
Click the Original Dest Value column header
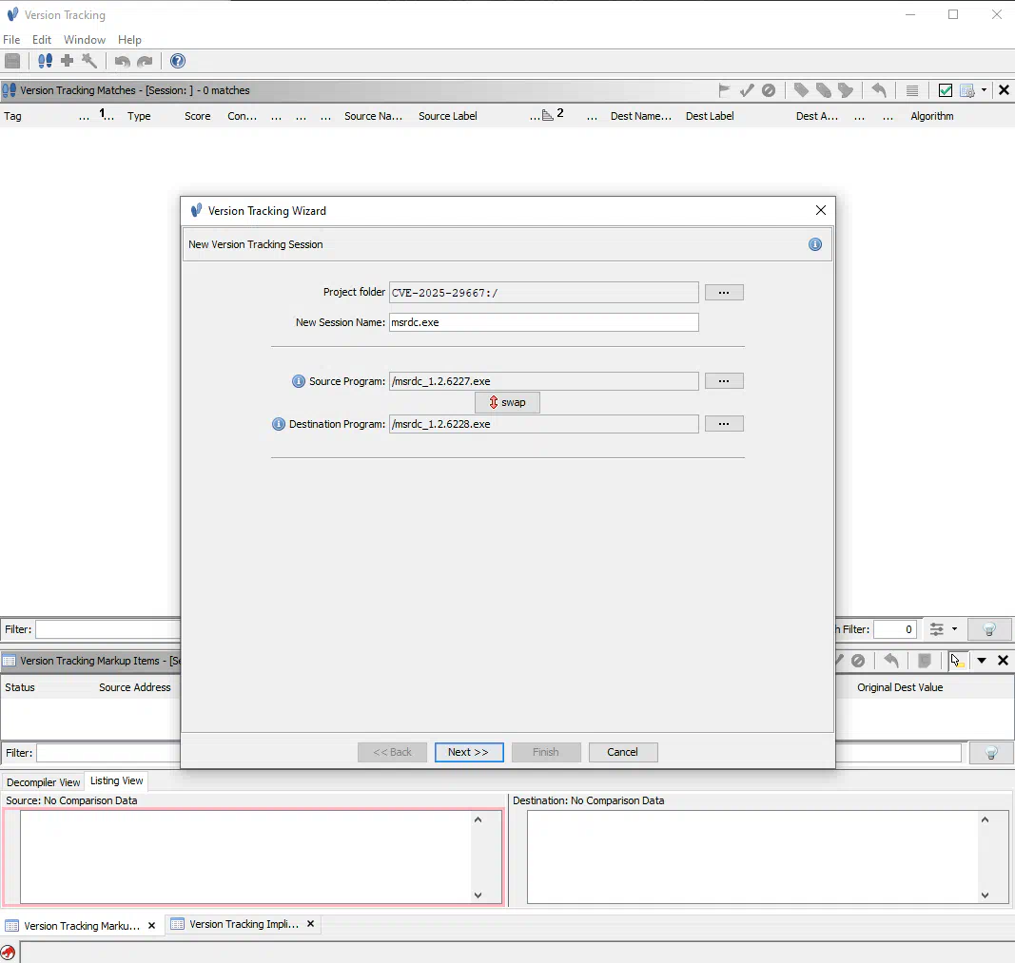(900, 687)
